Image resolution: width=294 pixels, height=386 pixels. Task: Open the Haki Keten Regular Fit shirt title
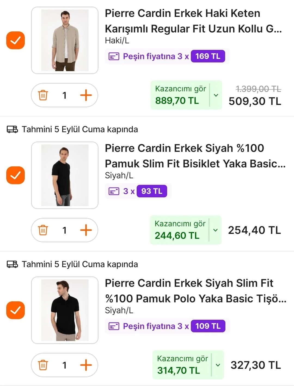click(193, 21)
